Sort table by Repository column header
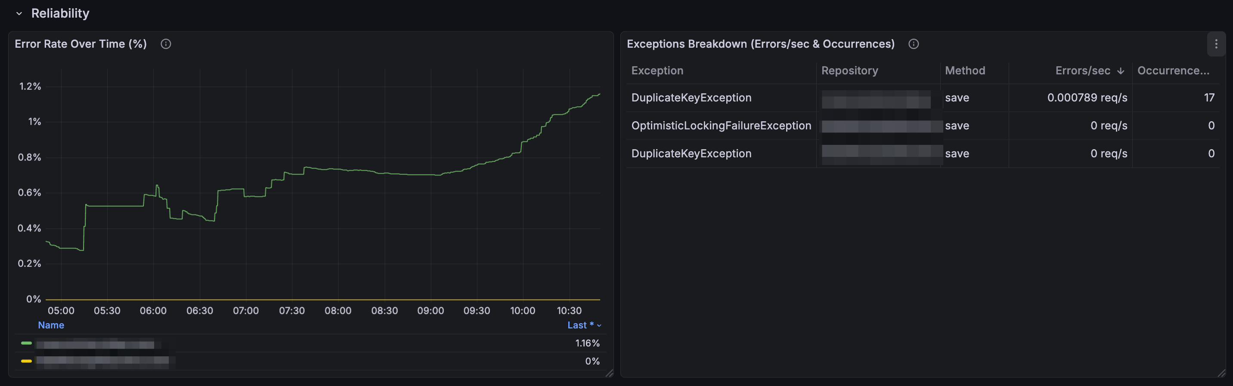This screenshot has height=386, width=1233. (x=849, y=70)
